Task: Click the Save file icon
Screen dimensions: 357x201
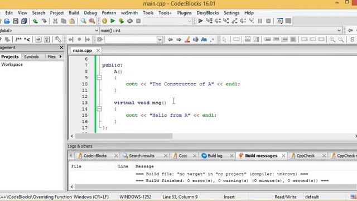Action: (x=16, y=21)
